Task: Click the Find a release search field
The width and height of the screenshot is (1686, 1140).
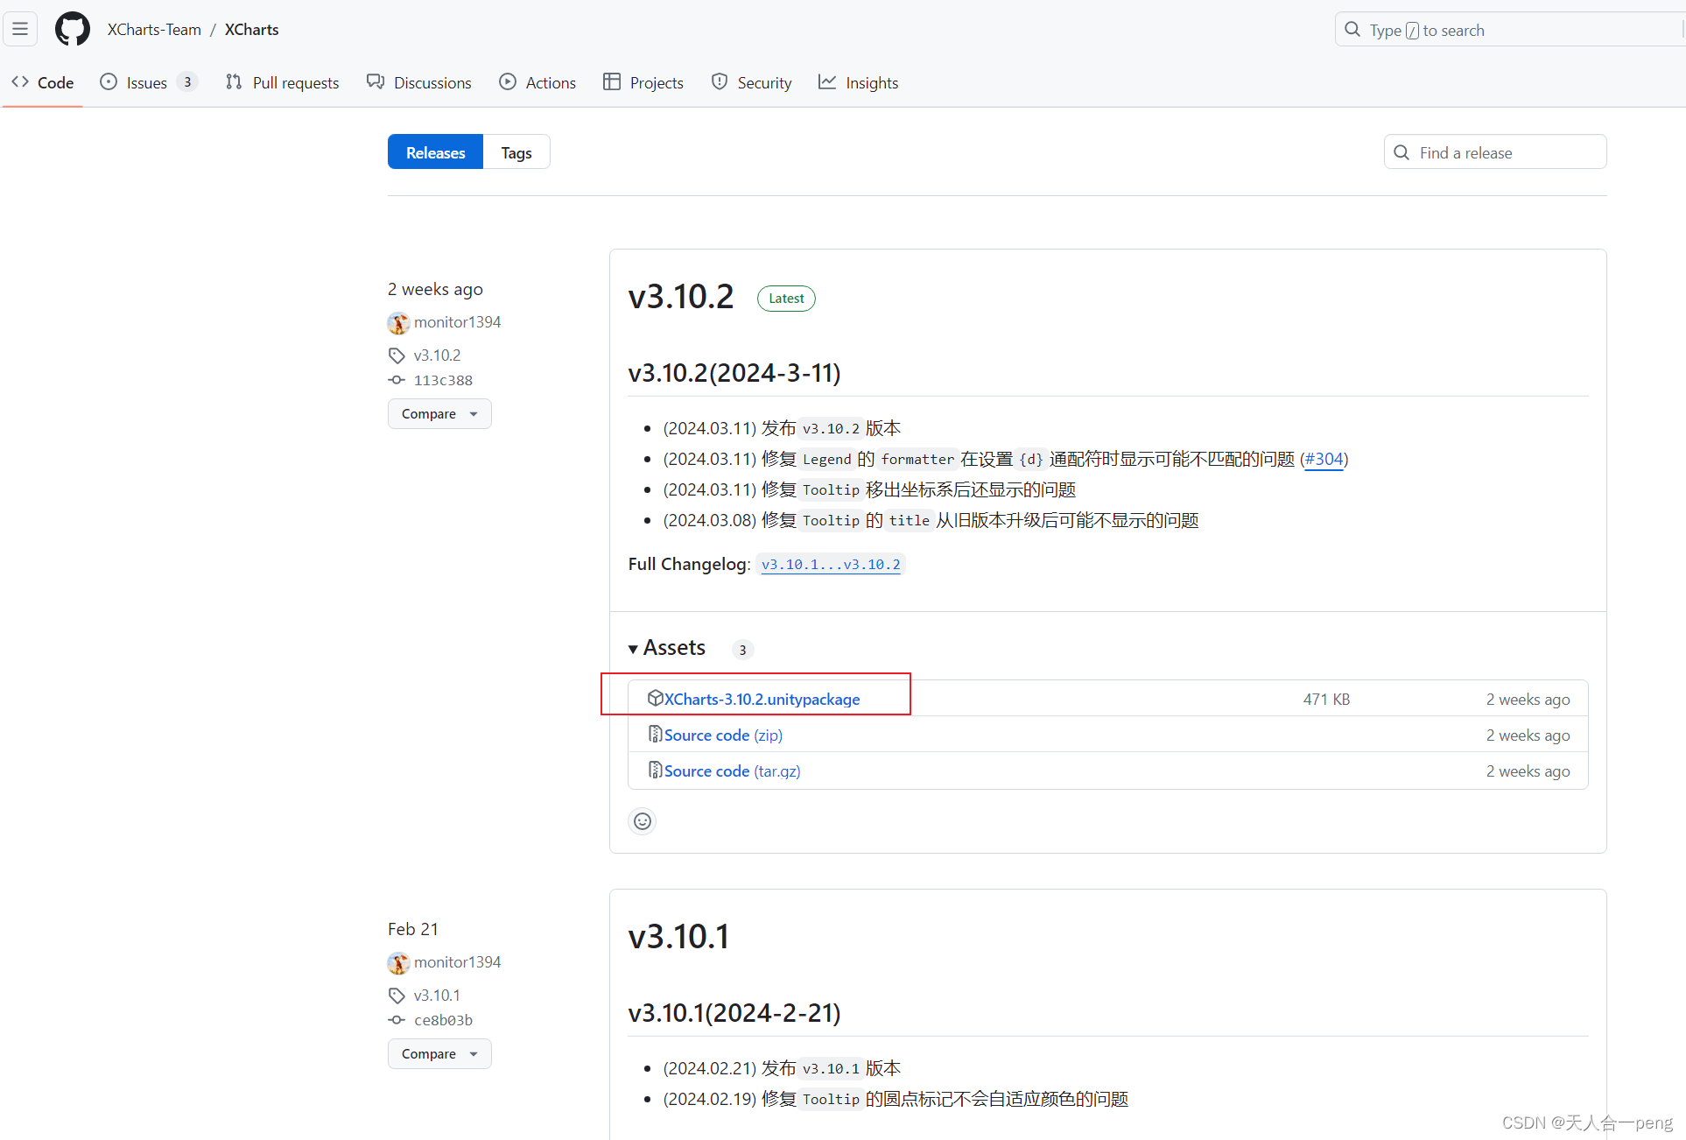Action: [1494, 151]
